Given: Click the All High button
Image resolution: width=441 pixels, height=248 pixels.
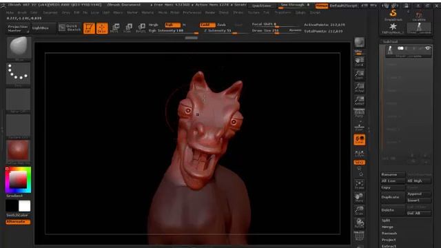Looking at the screenshot, I should [x=419, y=181].
